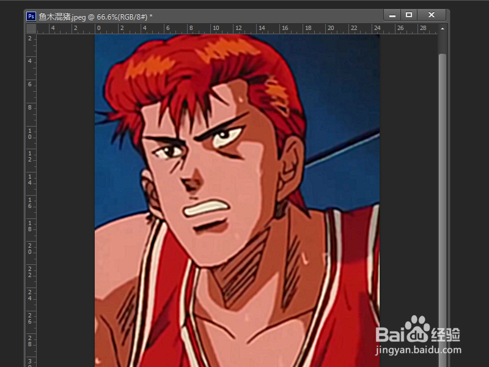Click the horizontal ruler at mark 10
The height and width of the screenshot is (367, 489).
[216, 28]
